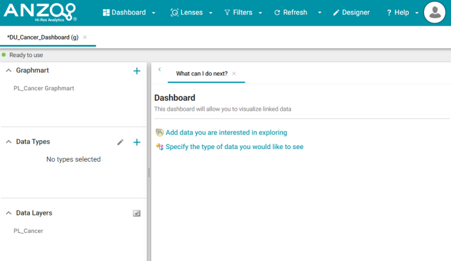Image resolution: width=451 pixels, height=261 pixels.
Task: Toggle the Data Layers checkbox icon
Action: tap(137, 214)
